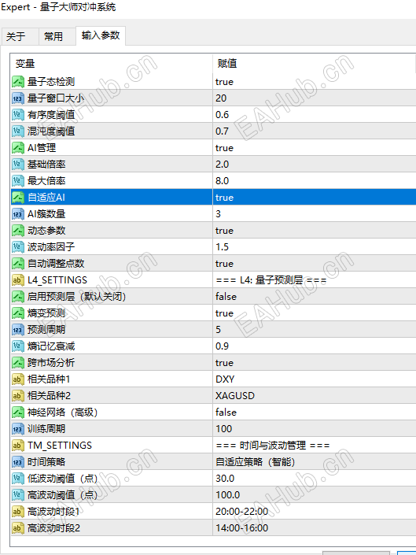Click the bool icon beside 自适应AI
416x555 pixels.
17,198
